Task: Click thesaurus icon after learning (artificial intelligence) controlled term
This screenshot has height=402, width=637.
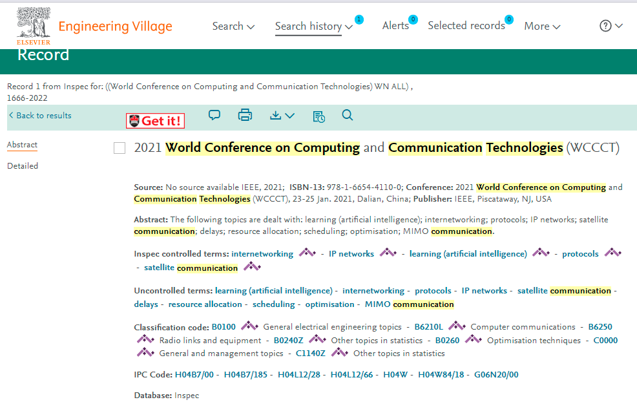Action: 541,253
